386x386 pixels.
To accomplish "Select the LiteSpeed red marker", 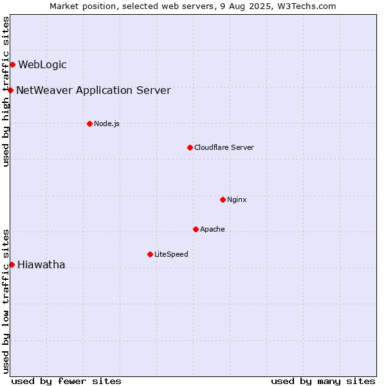I will tap(151, 254).
